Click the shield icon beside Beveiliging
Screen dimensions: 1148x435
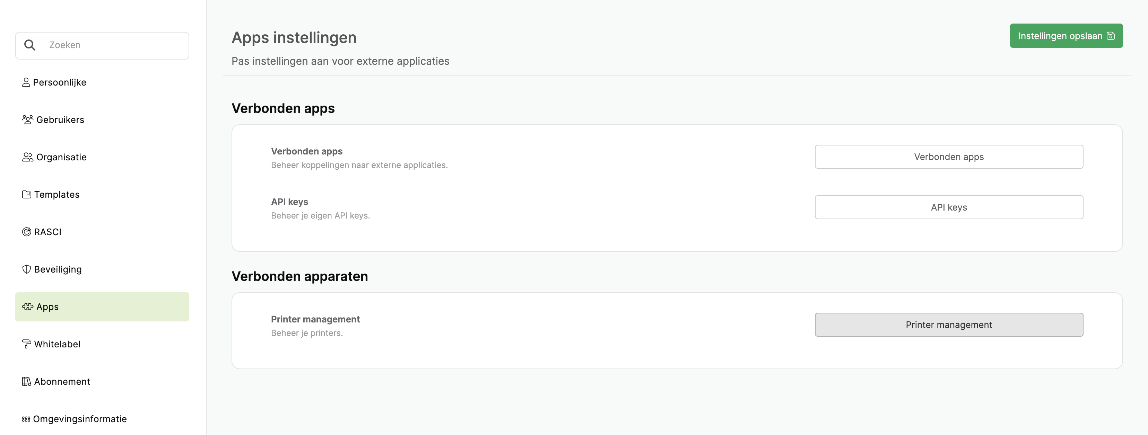[27, 269]
